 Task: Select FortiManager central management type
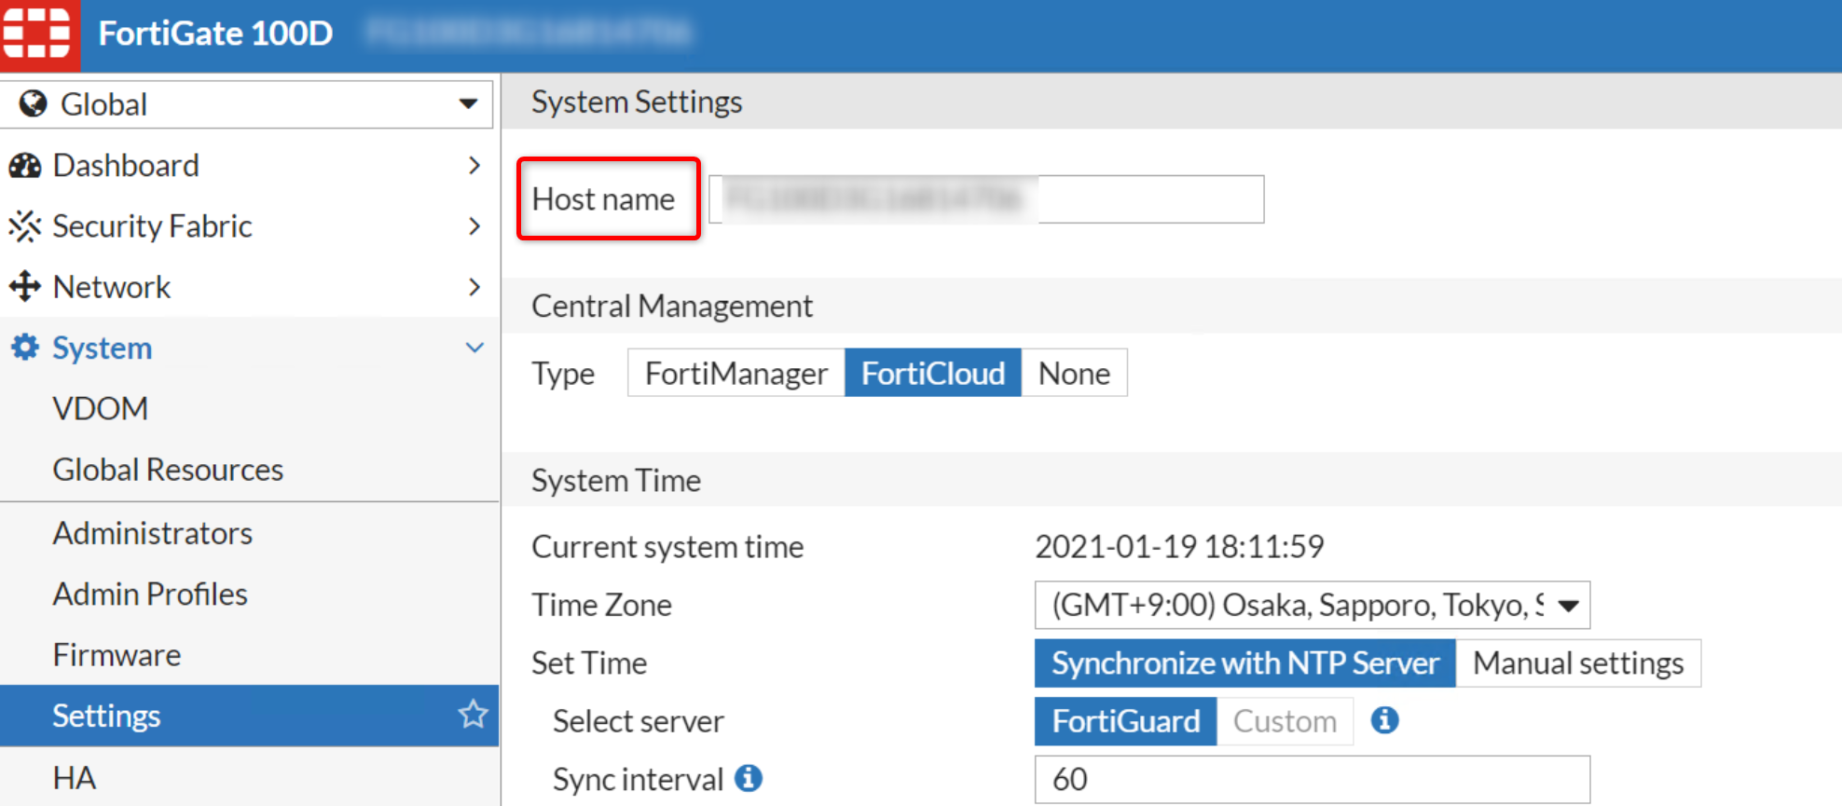click(735, 374)
